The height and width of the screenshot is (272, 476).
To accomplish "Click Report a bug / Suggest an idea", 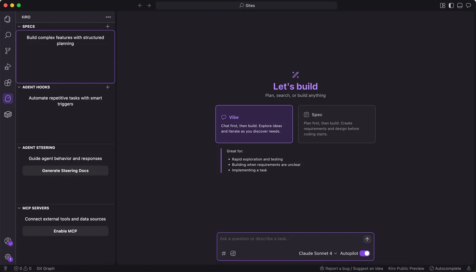I will [351, 268].
